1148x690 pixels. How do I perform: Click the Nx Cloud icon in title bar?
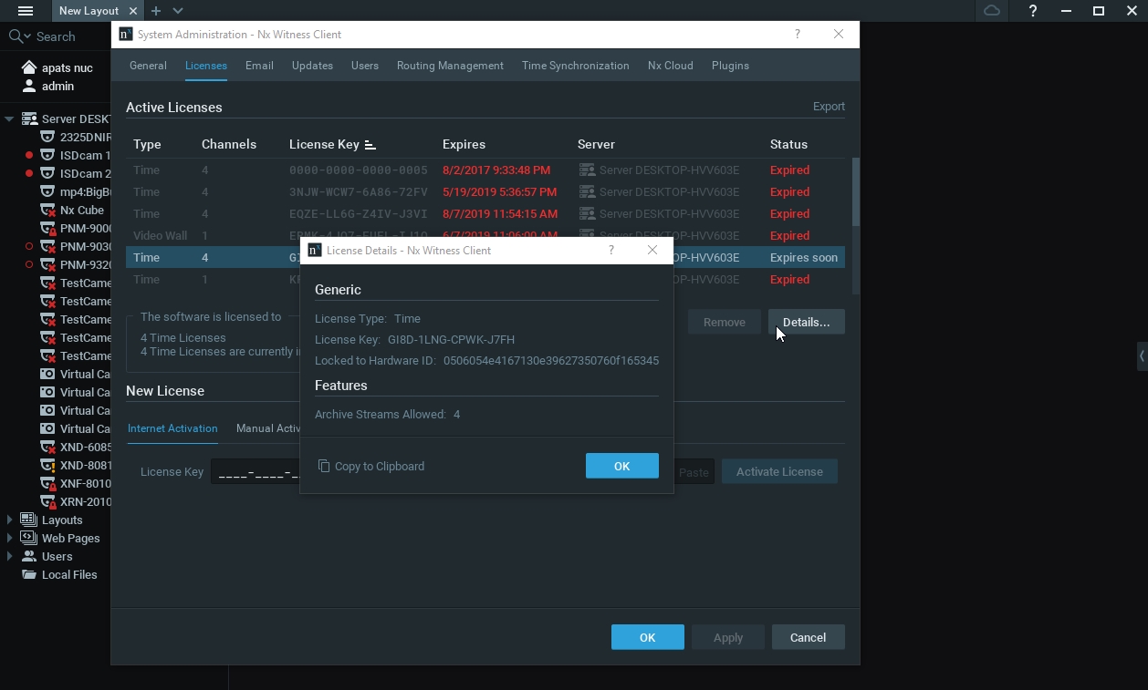coord(992,11)
